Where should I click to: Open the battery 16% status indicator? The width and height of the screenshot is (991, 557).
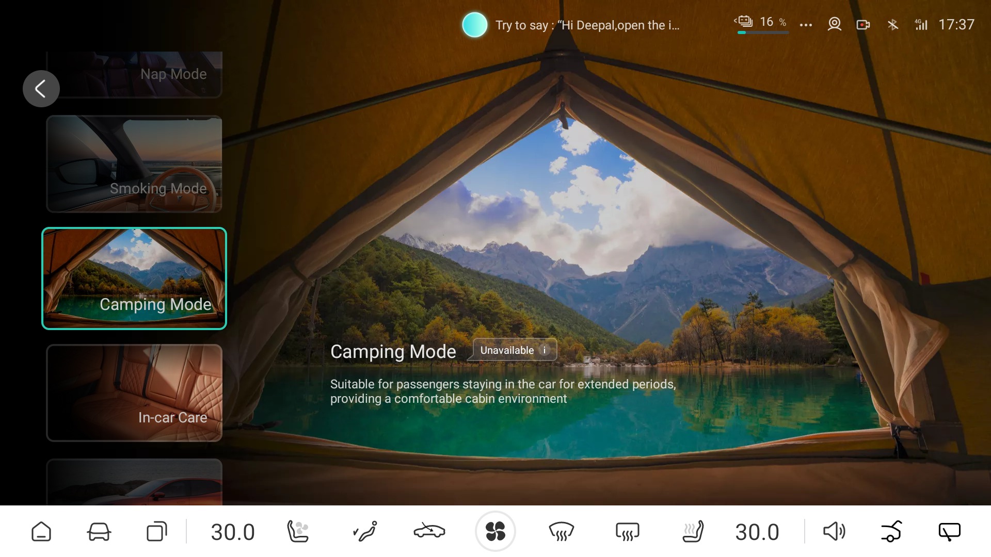click(761, 24)
